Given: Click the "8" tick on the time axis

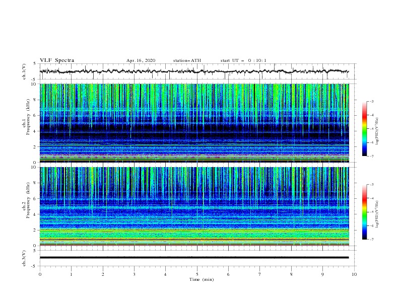Looking at the screenshot, I should click(x=291, y=274).
